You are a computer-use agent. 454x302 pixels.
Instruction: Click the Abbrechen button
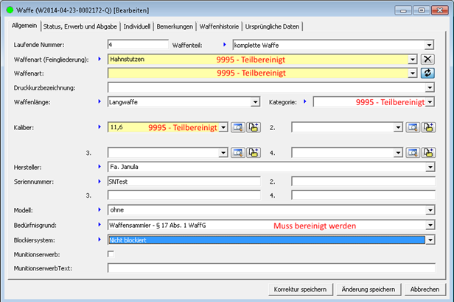pyautogui.click(x=425, y=289)
